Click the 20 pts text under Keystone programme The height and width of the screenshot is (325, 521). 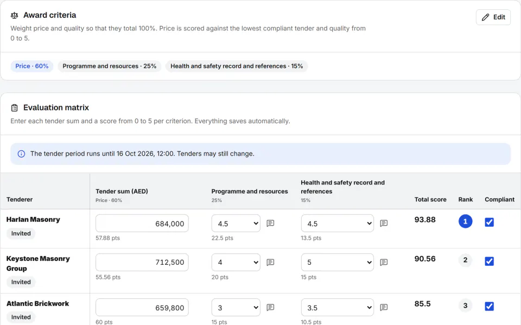coord(220,277)
